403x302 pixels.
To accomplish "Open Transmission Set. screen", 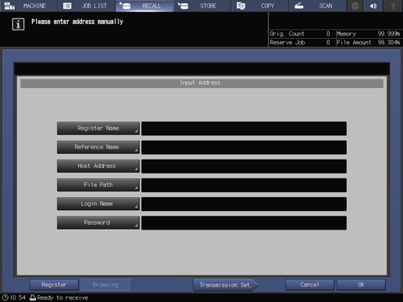I will click(x=225, y=285).
